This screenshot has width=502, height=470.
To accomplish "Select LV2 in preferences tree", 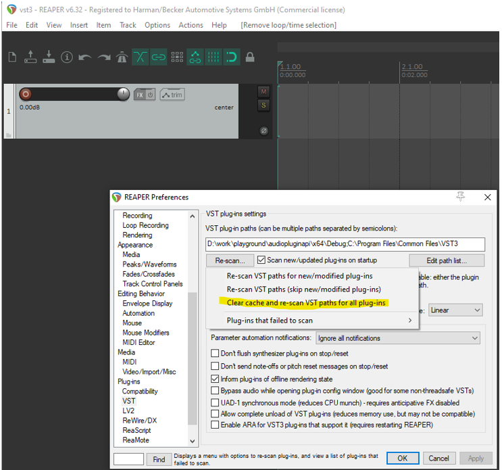I will (x=128, y=410).
